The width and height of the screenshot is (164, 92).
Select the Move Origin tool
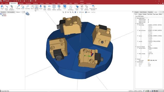coord(6,7)
